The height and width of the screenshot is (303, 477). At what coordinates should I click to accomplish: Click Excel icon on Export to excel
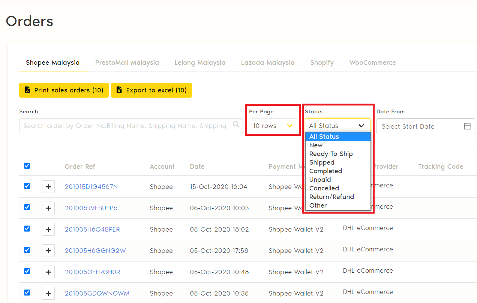pyautogui.click(x=119, y=90)
